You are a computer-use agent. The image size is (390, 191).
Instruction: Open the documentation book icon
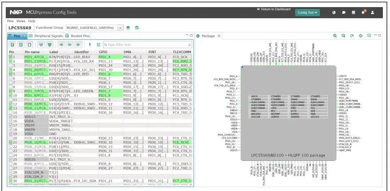(x=354, y=12)
